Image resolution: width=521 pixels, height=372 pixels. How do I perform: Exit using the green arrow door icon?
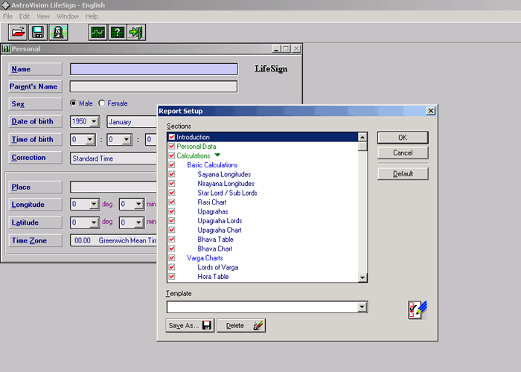[136, 33]
